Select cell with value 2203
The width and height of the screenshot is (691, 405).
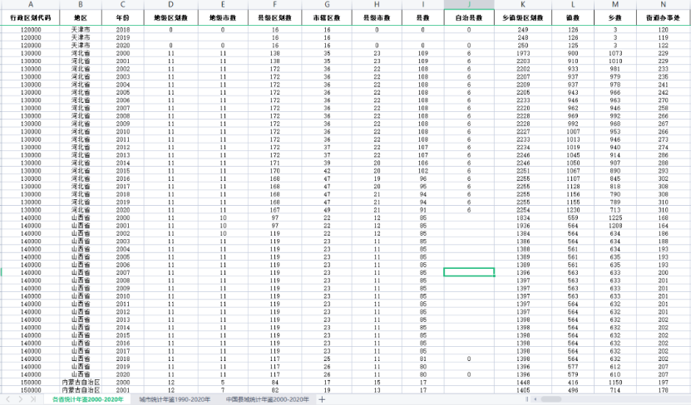(x=523, y=61)
